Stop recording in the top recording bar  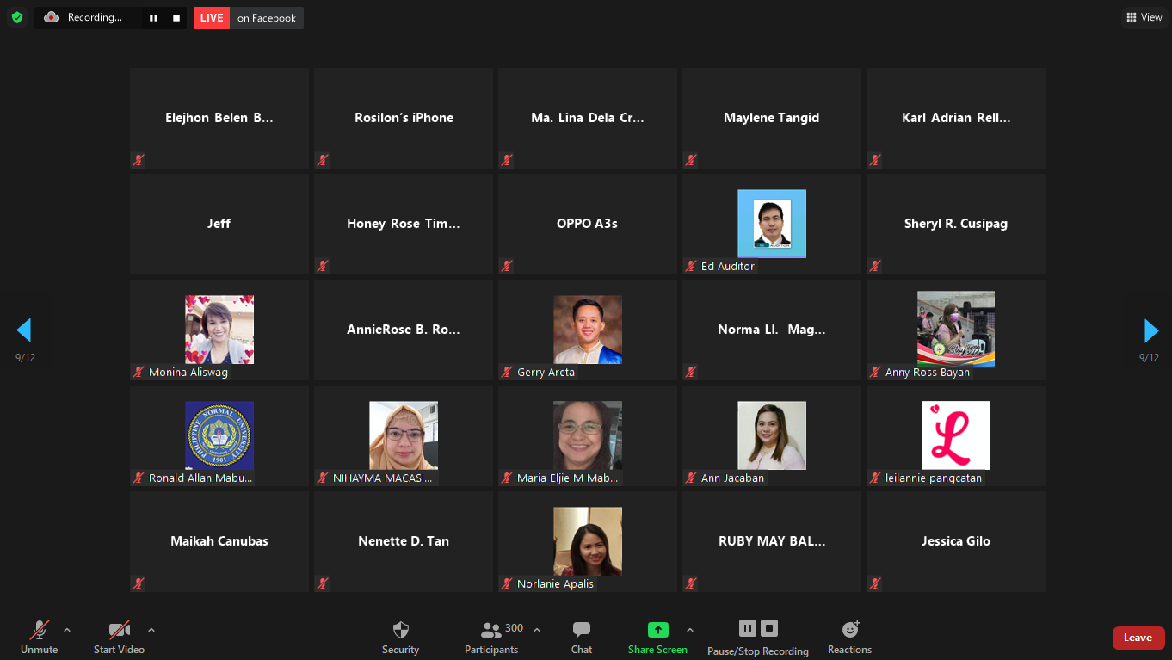tap(176, 18)
